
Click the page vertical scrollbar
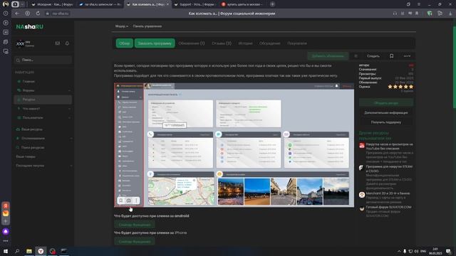point(455,67)
